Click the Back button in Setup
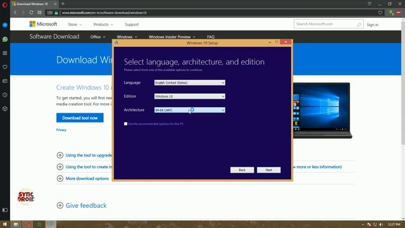The height and width of the screenshot is (228, 405). pyautogui.click(x=242, y=170)
